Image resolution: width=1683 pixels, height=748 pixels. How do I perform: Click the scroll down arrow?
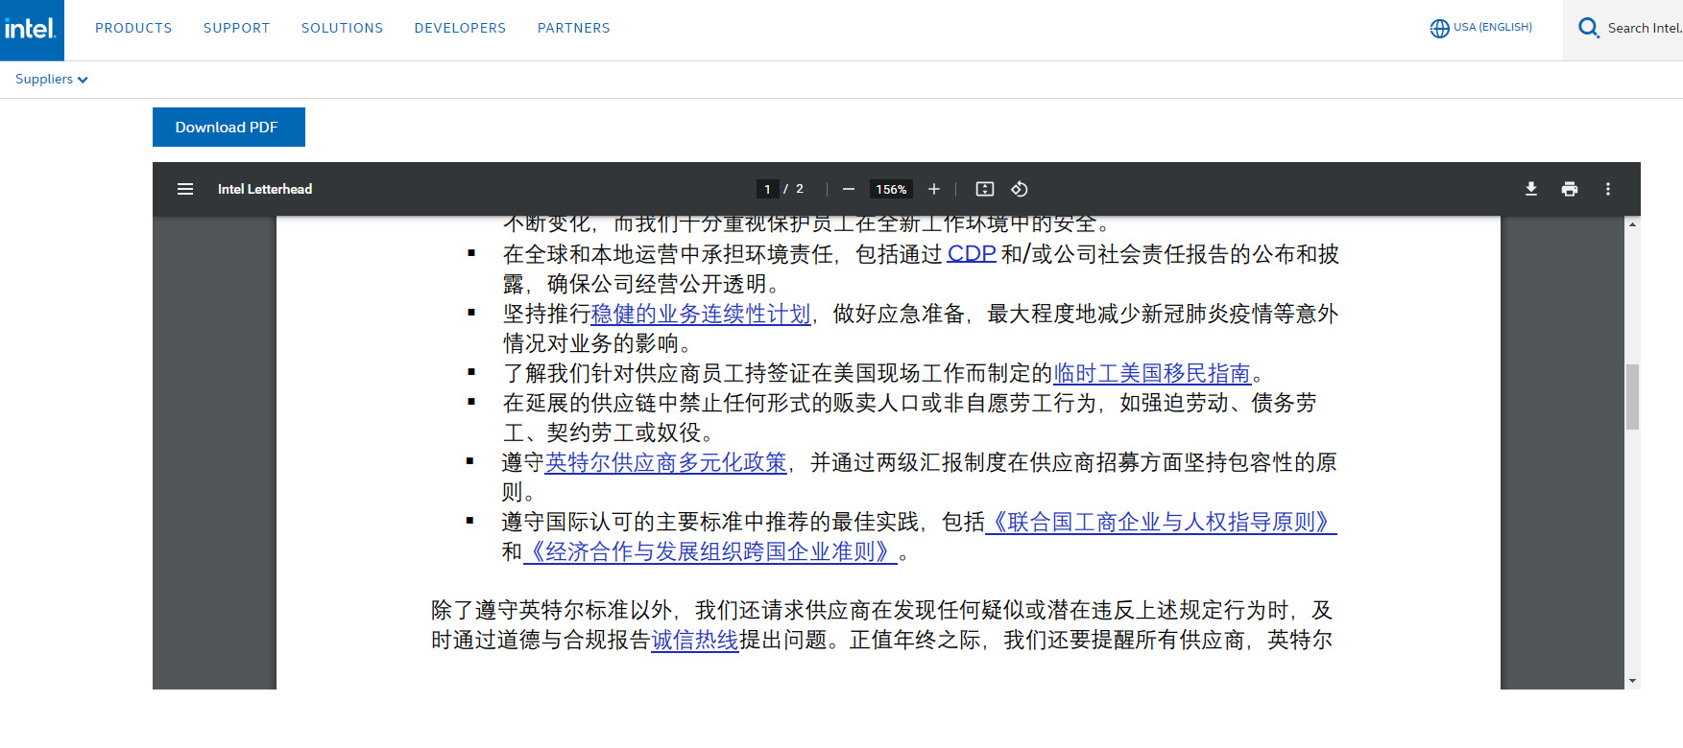point(1632,681)
